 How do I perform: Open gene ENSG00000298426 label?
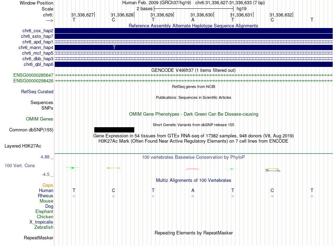pos(33,81)
